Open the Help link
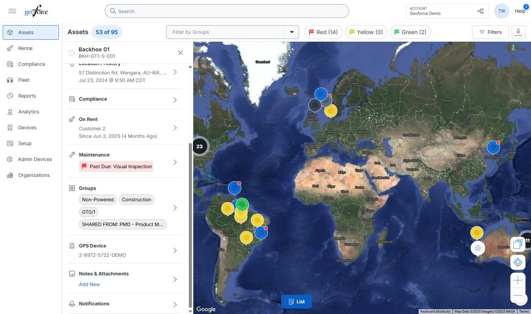The height and width of the screenshot is (314, 531). click(520, 11)
